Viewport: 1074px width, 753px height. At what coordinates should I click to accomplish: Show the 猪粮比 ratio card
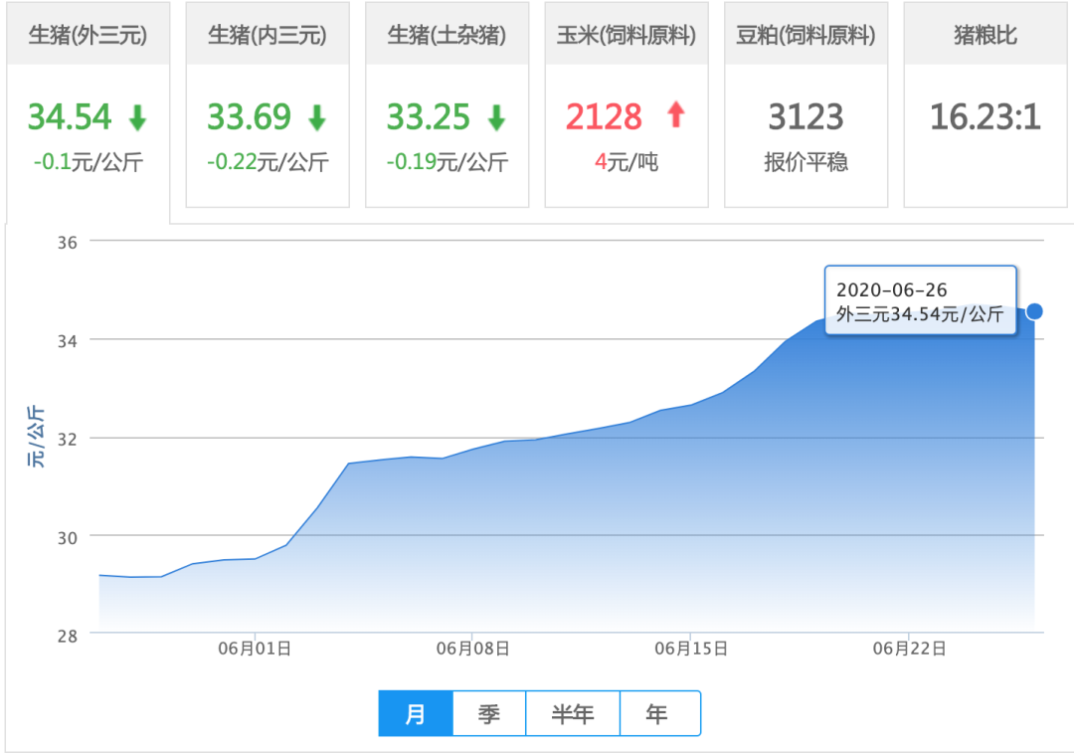point(984,36)
